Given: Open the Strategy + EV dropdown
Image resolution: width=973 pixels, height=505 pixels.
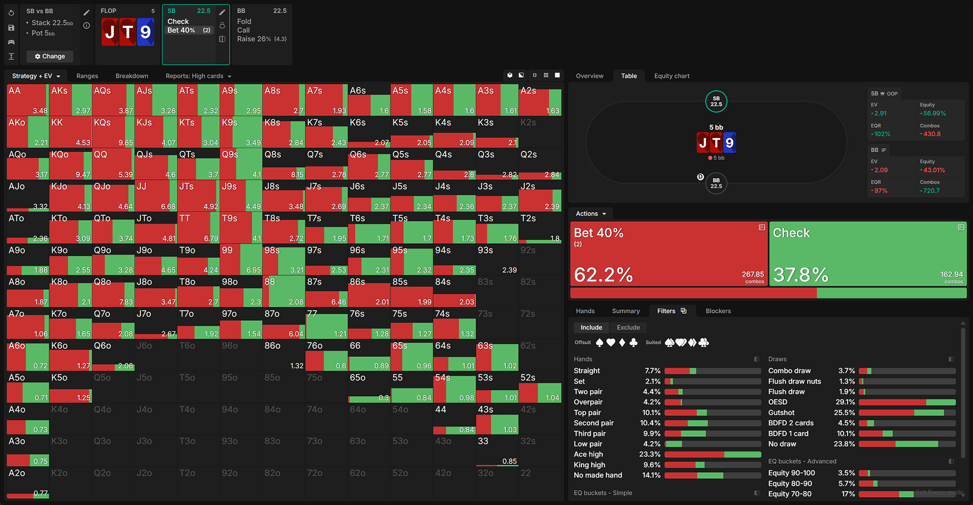Looking at the screenshot, I should point(36,76).
